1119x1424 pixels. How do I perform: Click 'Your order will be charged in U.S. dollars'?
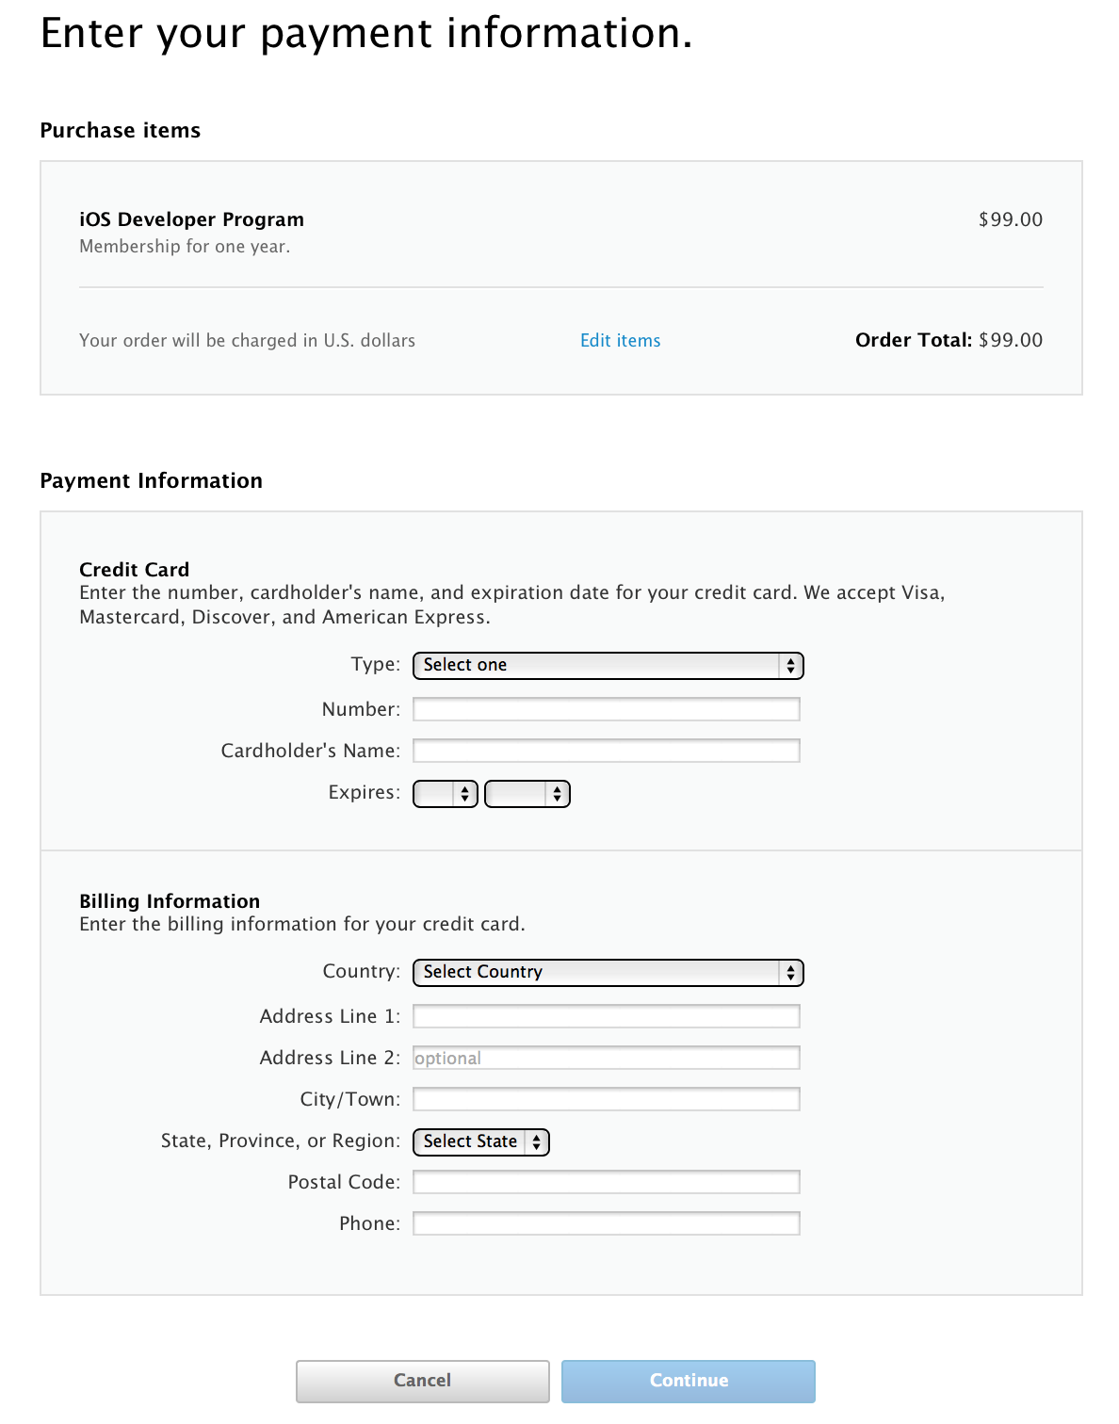[248, 340]
